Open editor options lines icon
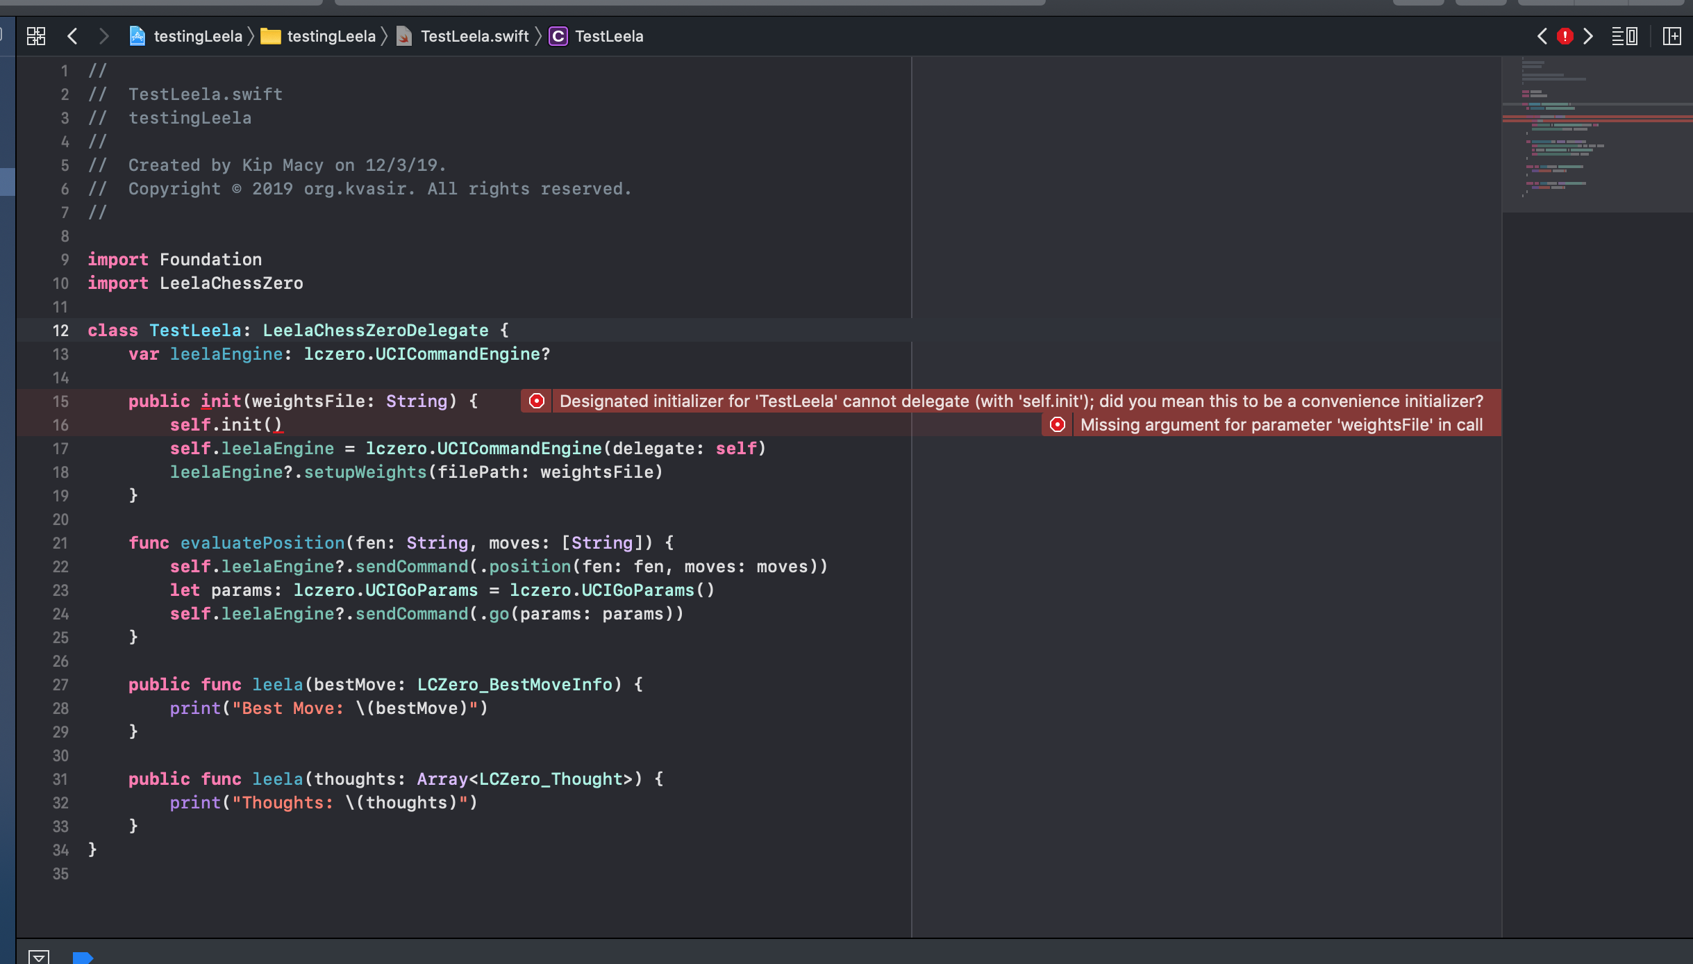Viewport: 1693px width, 964px height. click(x=1624, y=36)
